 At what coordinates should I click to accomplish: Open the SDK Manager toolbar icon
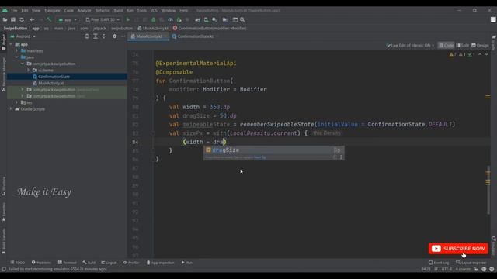tap(214, 19)
